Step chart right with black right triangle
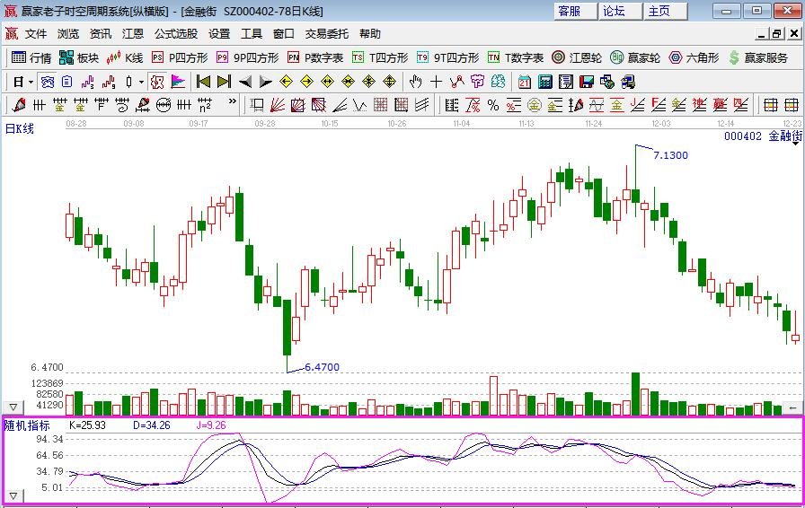805x508 pixels. [x=265, y=82]
